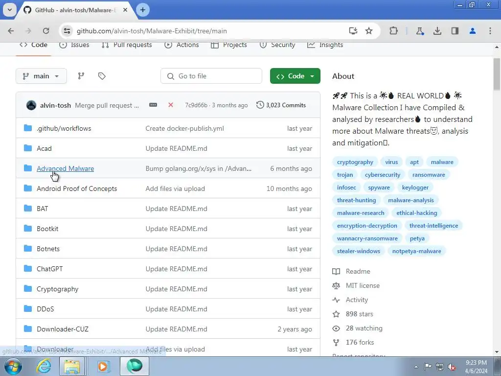Switch to the Security tab
The width and height of the screenshot is (501, 376).
click(277, 45)
